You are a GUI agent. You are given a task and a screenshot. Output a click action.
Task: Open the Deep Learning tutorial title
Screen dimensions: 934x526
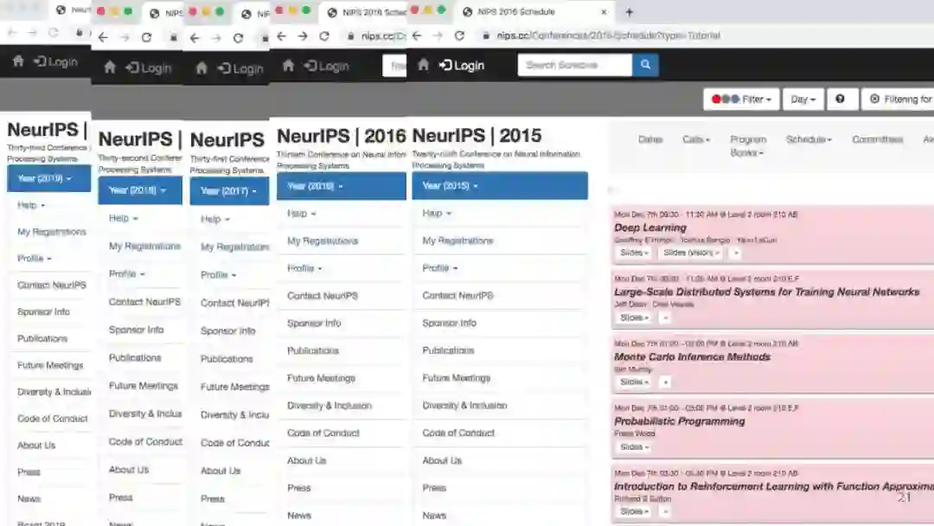click(649, 228)
